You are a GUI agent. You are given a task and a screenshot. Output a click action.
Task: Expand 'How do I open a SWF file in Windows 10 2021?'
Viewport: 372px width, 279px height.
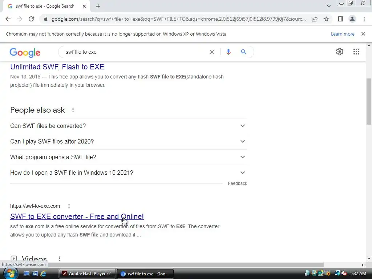pyautogui.click(x=129, y=173)
